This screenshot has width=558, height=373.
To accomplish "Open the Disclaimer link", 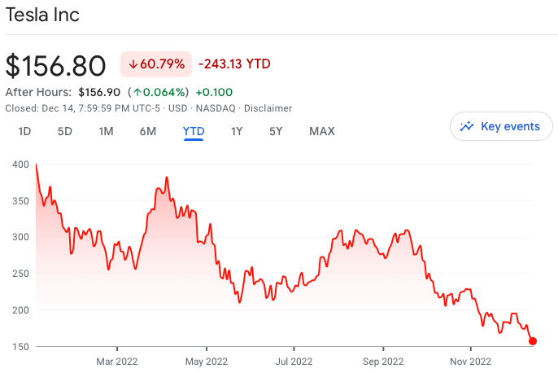I will coord(268,108).
